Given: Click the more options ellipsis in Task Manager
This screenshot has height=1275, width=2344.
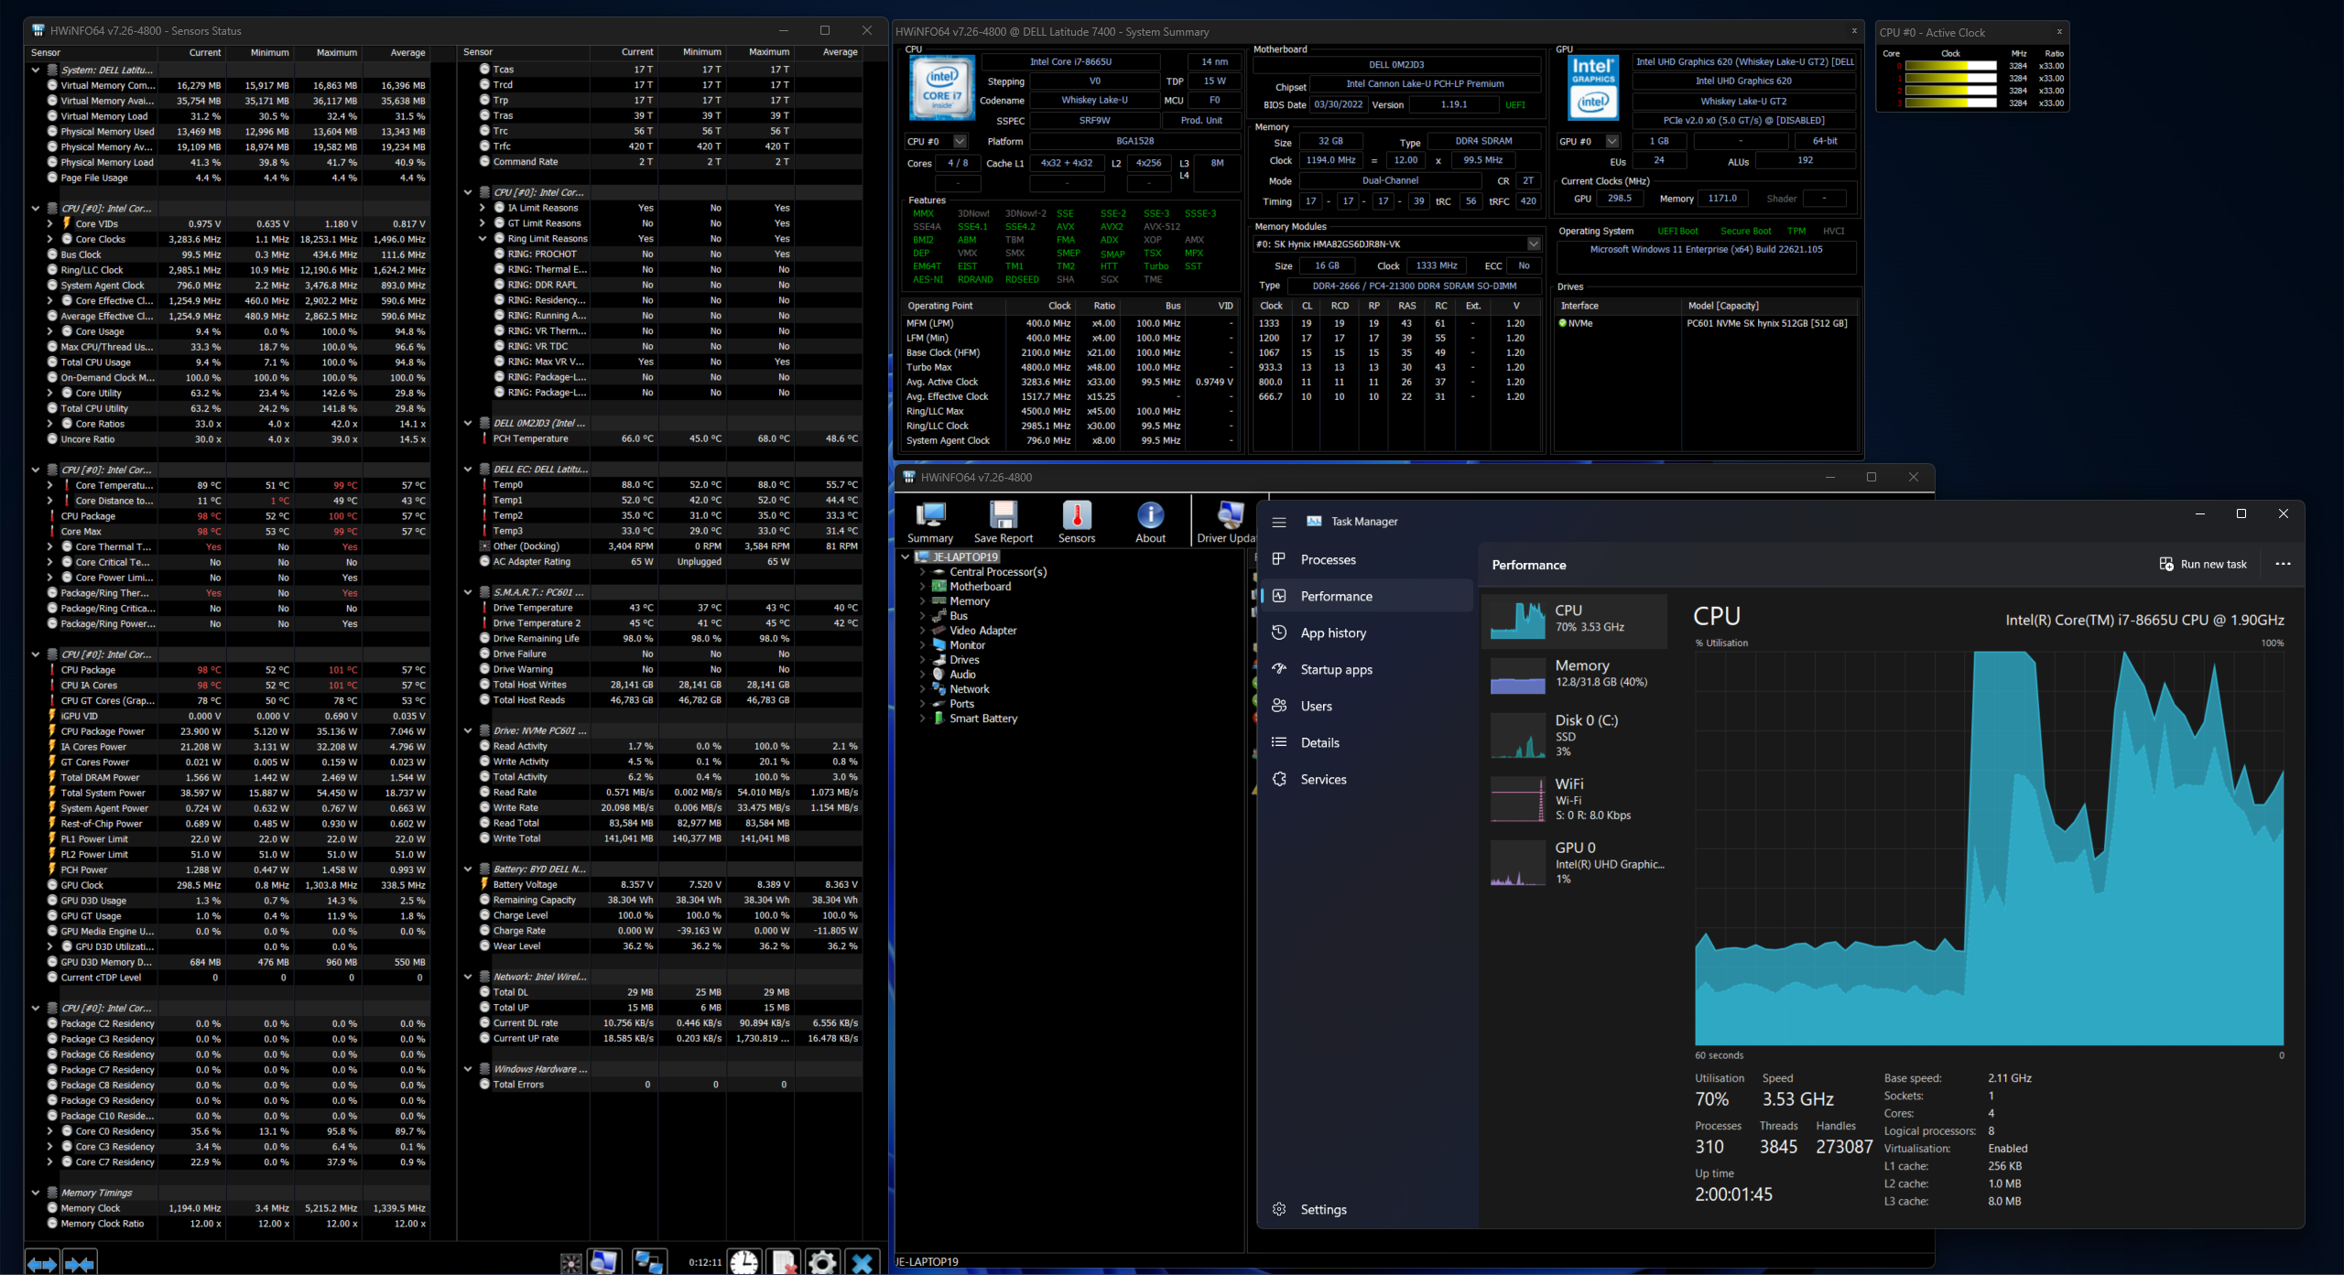Looking at the screenshot, I should coord(2283,564).
